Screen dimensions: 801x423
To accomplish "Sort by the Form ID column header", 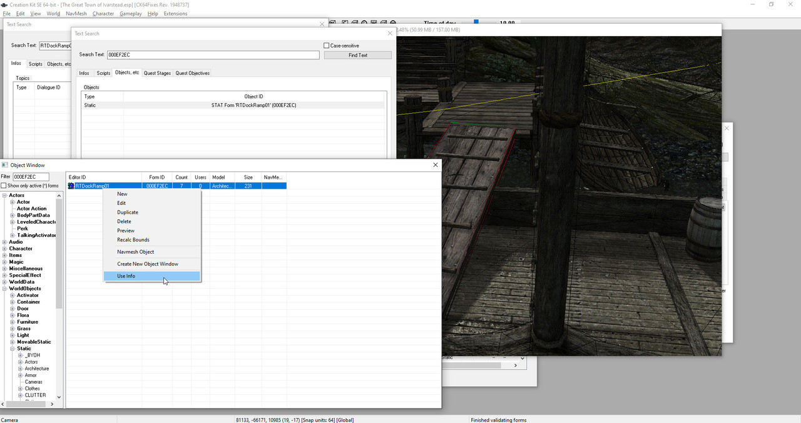I will pos(157,177).
